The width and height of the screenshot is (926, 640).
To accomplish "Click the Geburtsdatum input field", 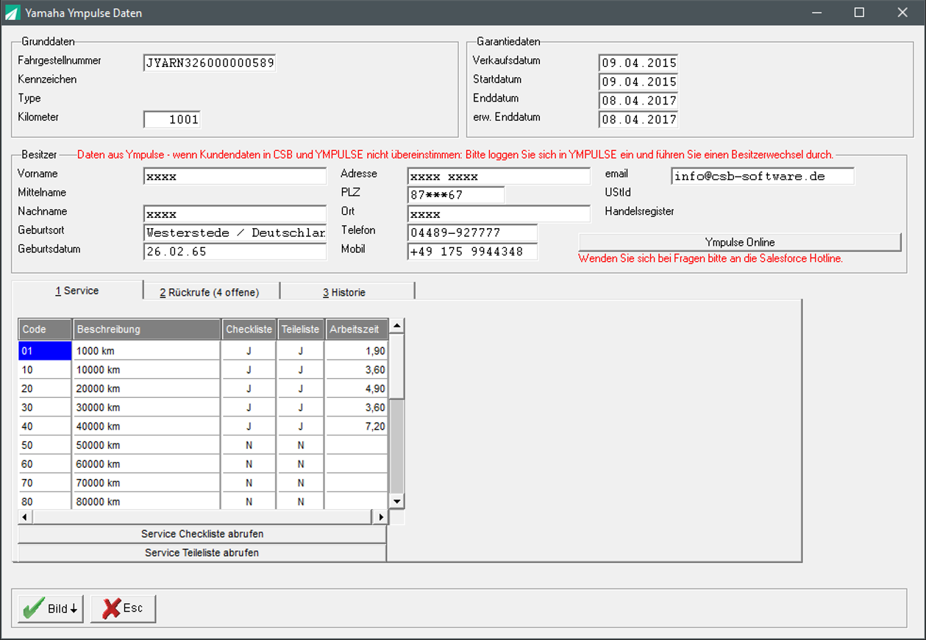I will pyautogui.click(x=235, y=252).
